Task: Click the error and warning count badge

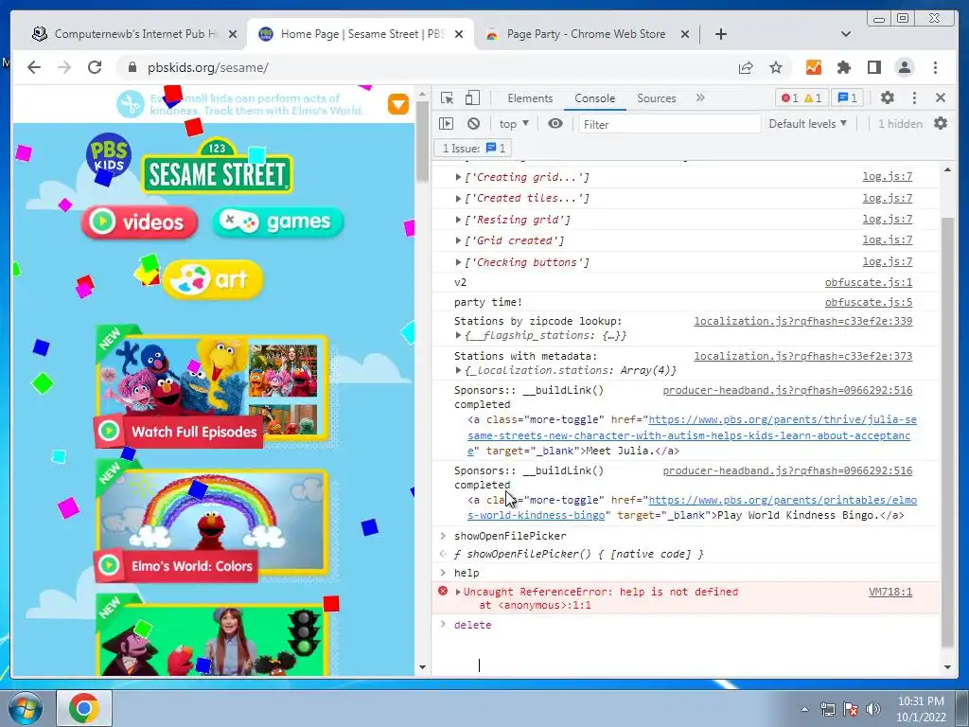Action: pos(801,98)
